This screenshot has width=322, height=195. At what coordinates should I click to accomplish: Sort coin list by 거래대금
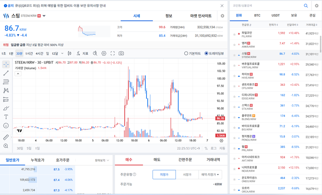tap(312, 25)
